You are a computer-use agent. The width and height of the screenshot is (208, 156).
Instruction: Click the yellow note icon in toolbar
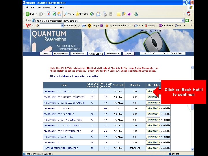pos(119,14)
